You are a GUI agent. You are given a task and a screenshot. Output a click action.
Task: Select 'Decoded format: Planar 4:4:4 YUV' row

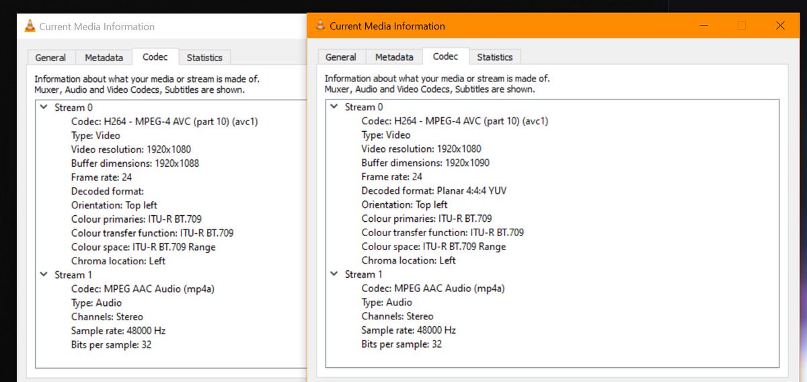(434, 190)
